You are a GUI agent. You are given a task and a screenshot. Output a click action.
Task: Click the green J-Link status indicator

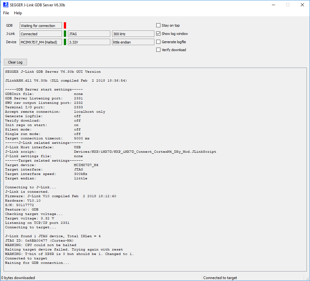pos(65,34)
